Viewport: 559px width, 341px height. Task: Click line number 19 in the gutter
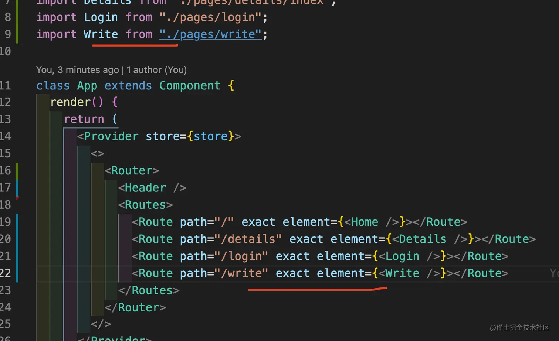[5, 222]
